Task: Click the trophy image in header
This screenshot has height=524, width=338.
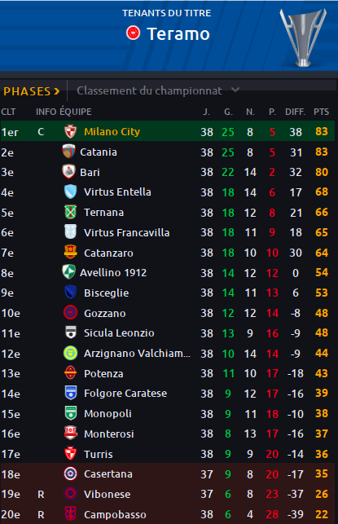Action: click(x=303, y=37)
